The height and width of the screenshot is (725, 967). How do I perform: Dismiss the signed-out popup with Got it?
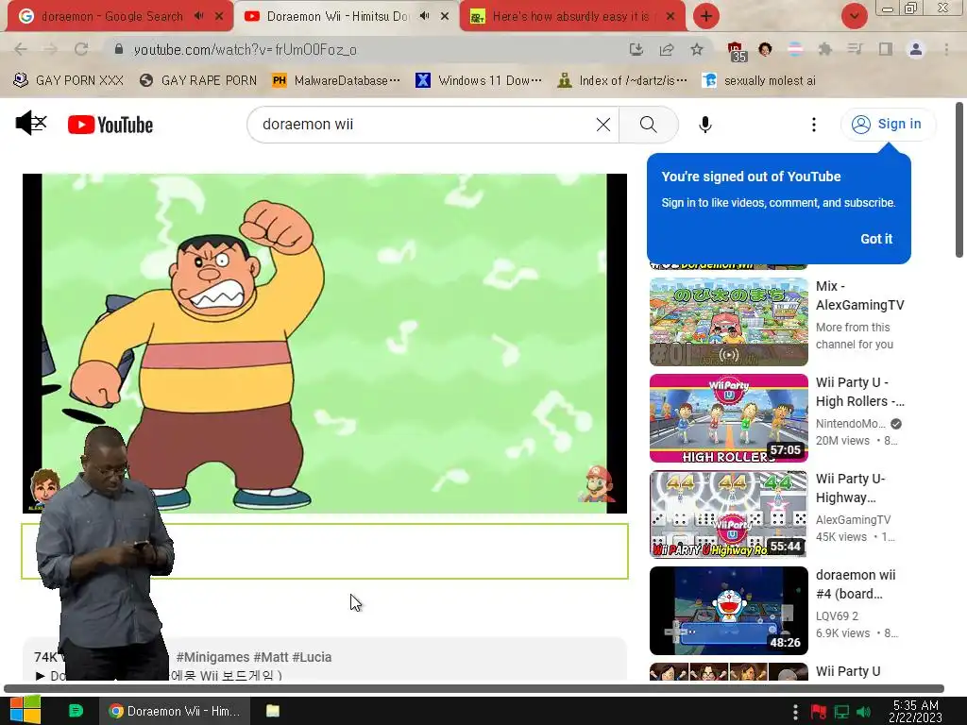click(876, 239)
